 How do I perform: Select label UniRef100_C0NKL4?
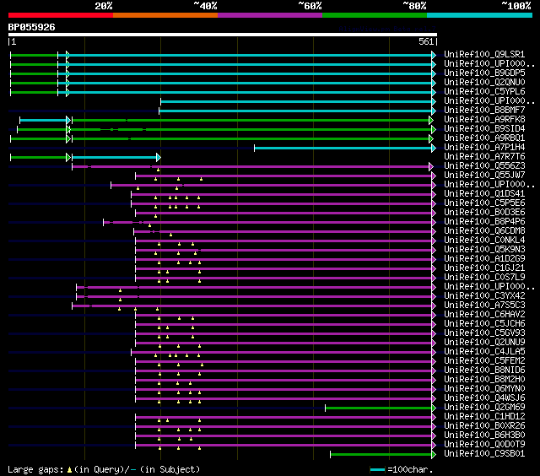[x=484, y=241]
